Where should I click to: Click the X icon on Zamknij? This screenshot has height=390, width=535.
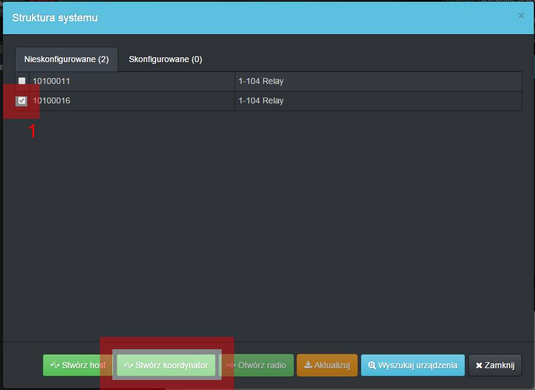pyautogui.click(x=479, y=365)
